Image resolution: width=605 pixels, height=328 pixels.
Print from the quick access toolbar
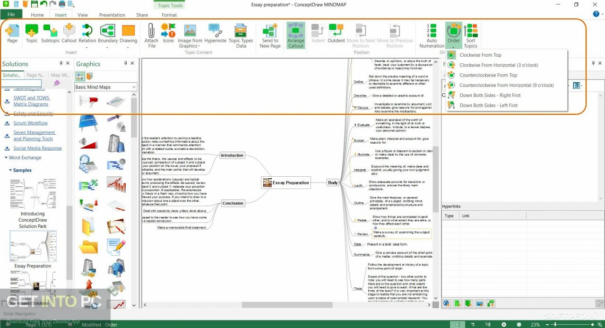point(62,4)
